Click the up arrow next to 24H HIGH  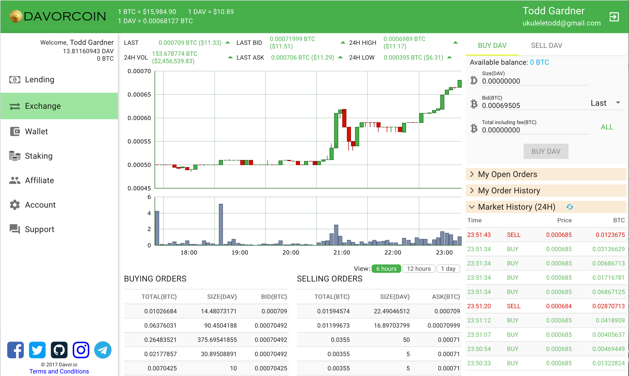point(456,43)
